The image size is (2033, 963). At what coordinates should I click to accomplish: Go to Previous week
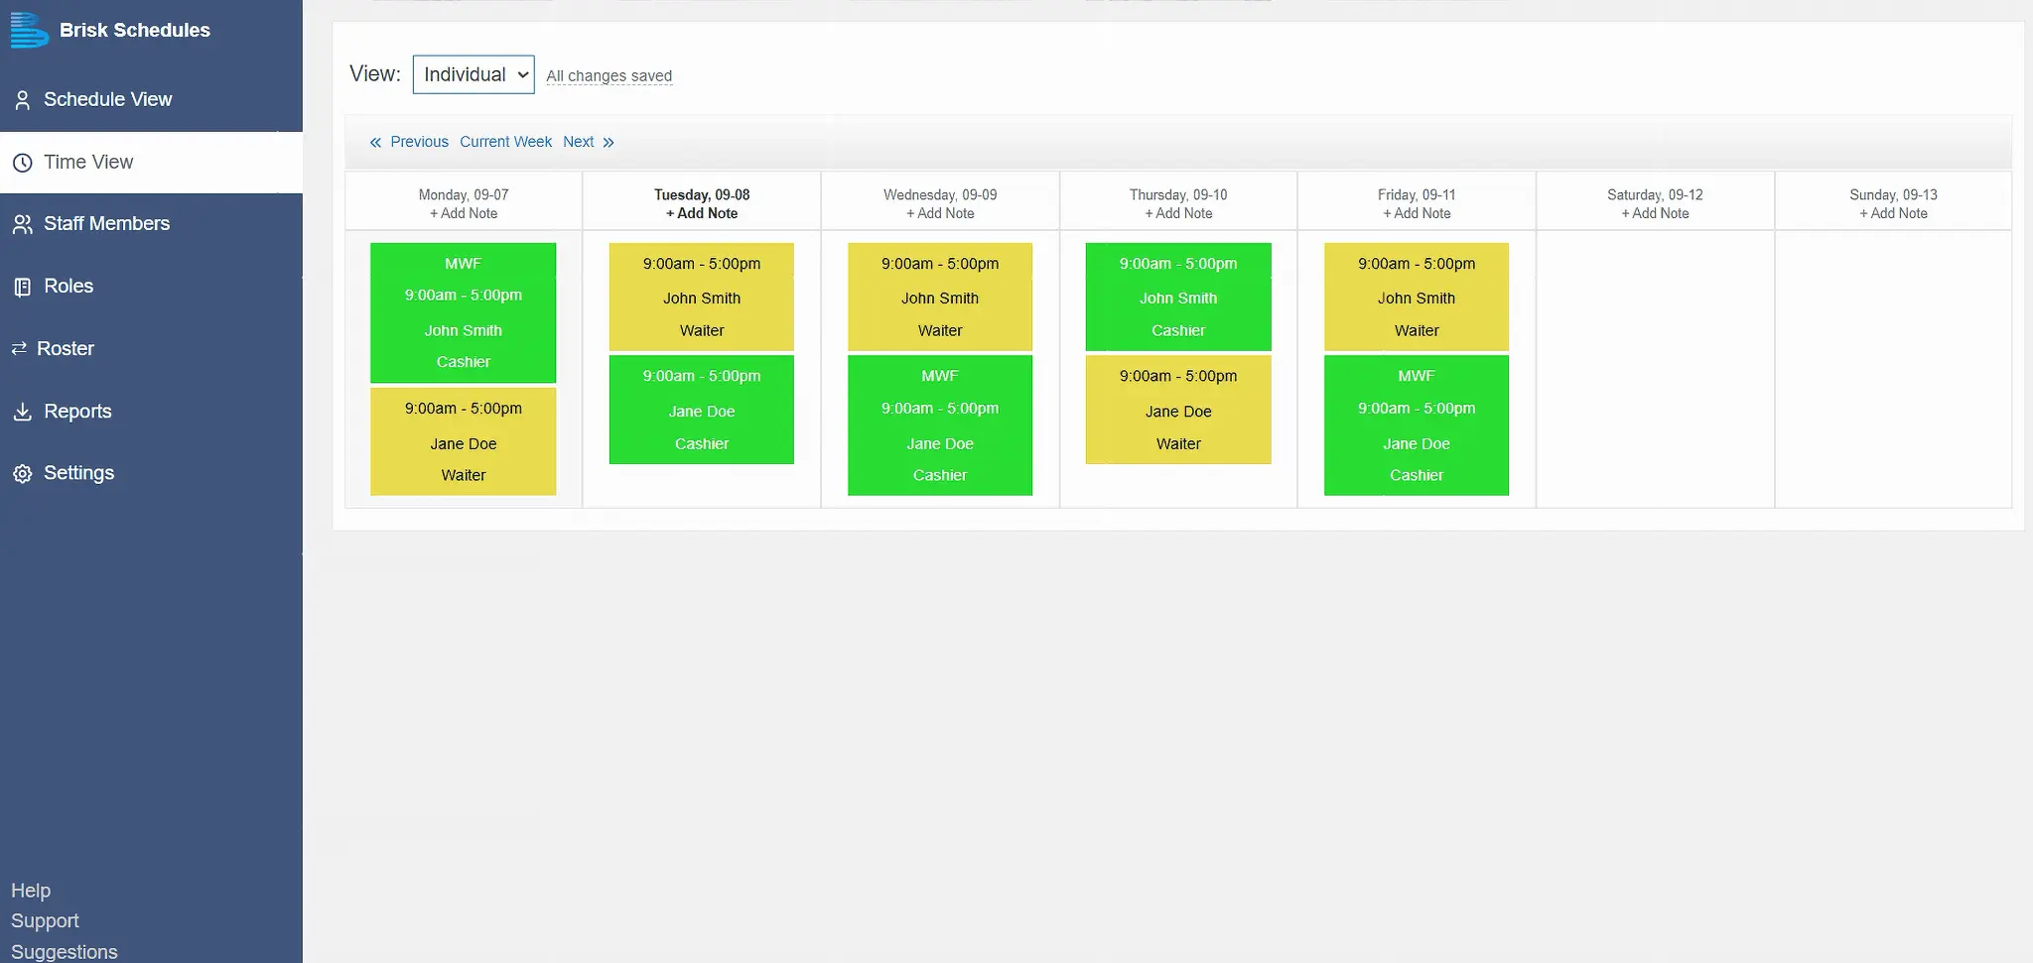[419, 142]
